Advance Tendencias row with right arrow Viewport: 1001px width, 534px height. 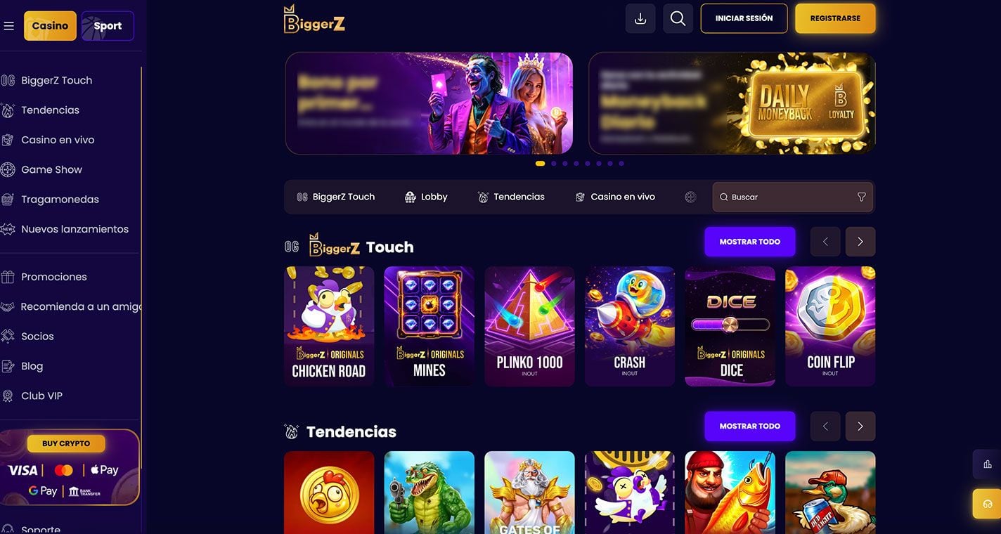click(x=860, y=426)
